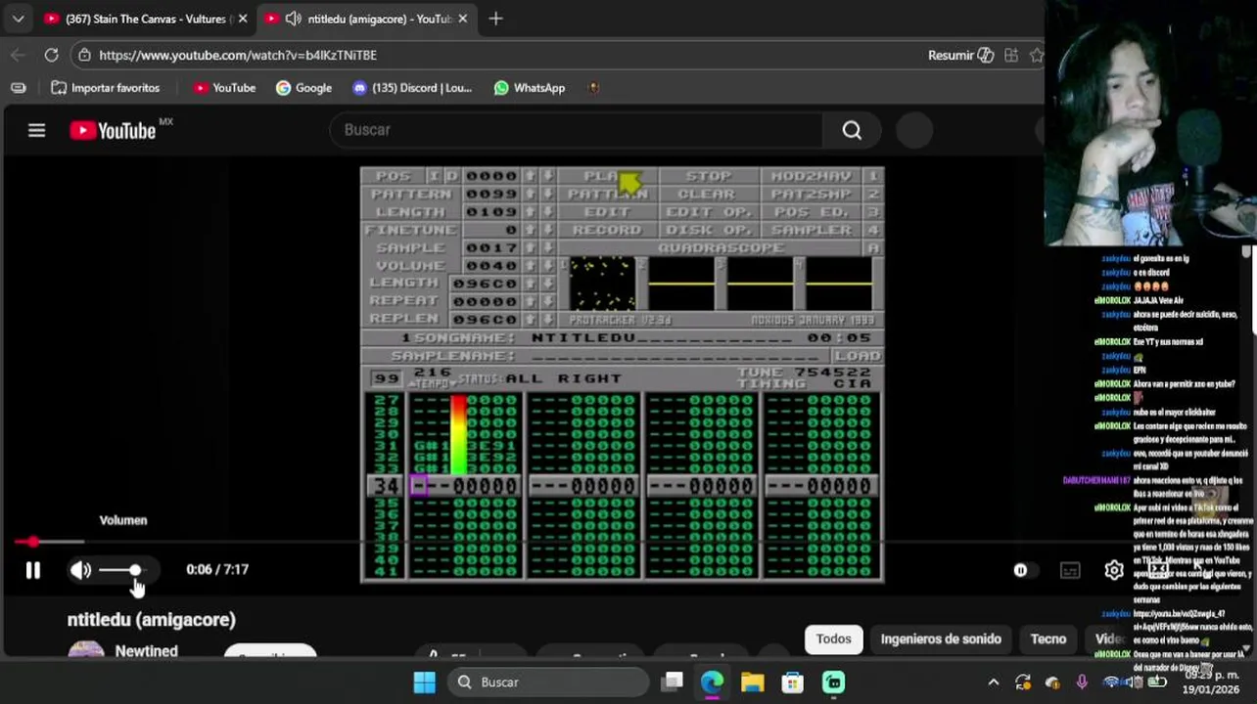Click the video title ntitledu (amigacore)
The height and width of the screenshot is (704, 1257).
tap(152, 620)
